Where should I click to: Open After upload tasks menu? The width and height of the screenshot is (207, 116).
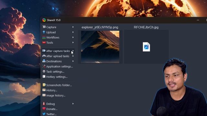[x=58, y=56]
